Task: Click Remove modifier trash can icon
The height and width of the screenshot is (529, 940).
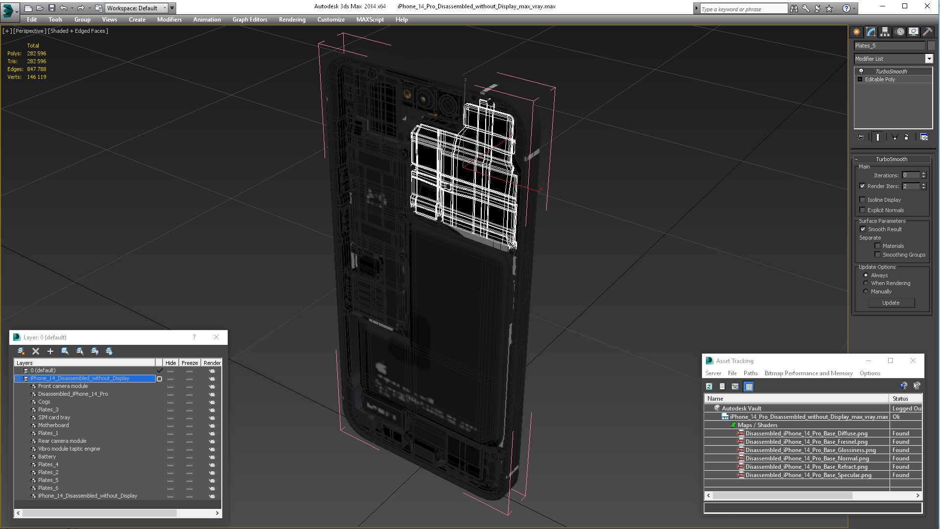Action: tap(906, 137)
